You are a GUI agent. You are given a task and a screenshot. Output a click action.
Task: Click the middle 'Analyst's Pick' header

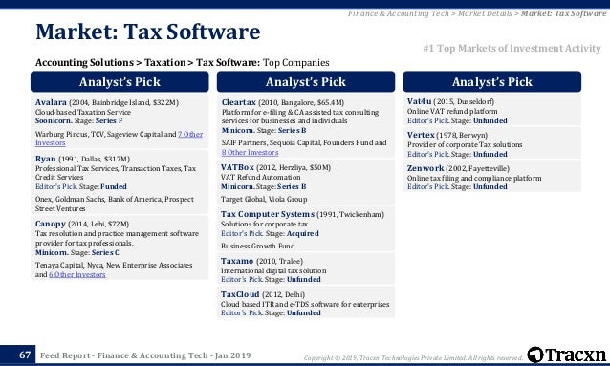pos(306,81)
